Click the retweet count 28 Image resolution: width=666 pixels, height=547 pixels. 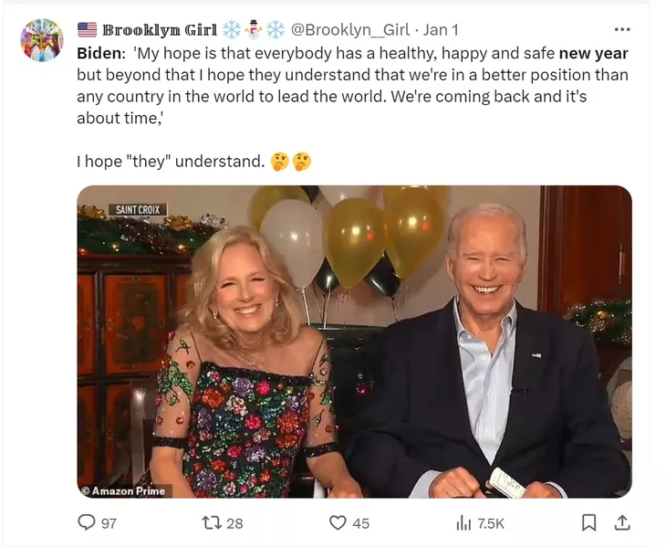tap(234, 523)
